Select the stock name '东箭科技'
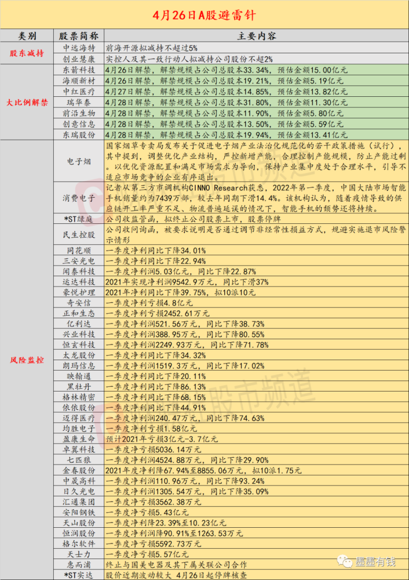 [x=79, y=70]
